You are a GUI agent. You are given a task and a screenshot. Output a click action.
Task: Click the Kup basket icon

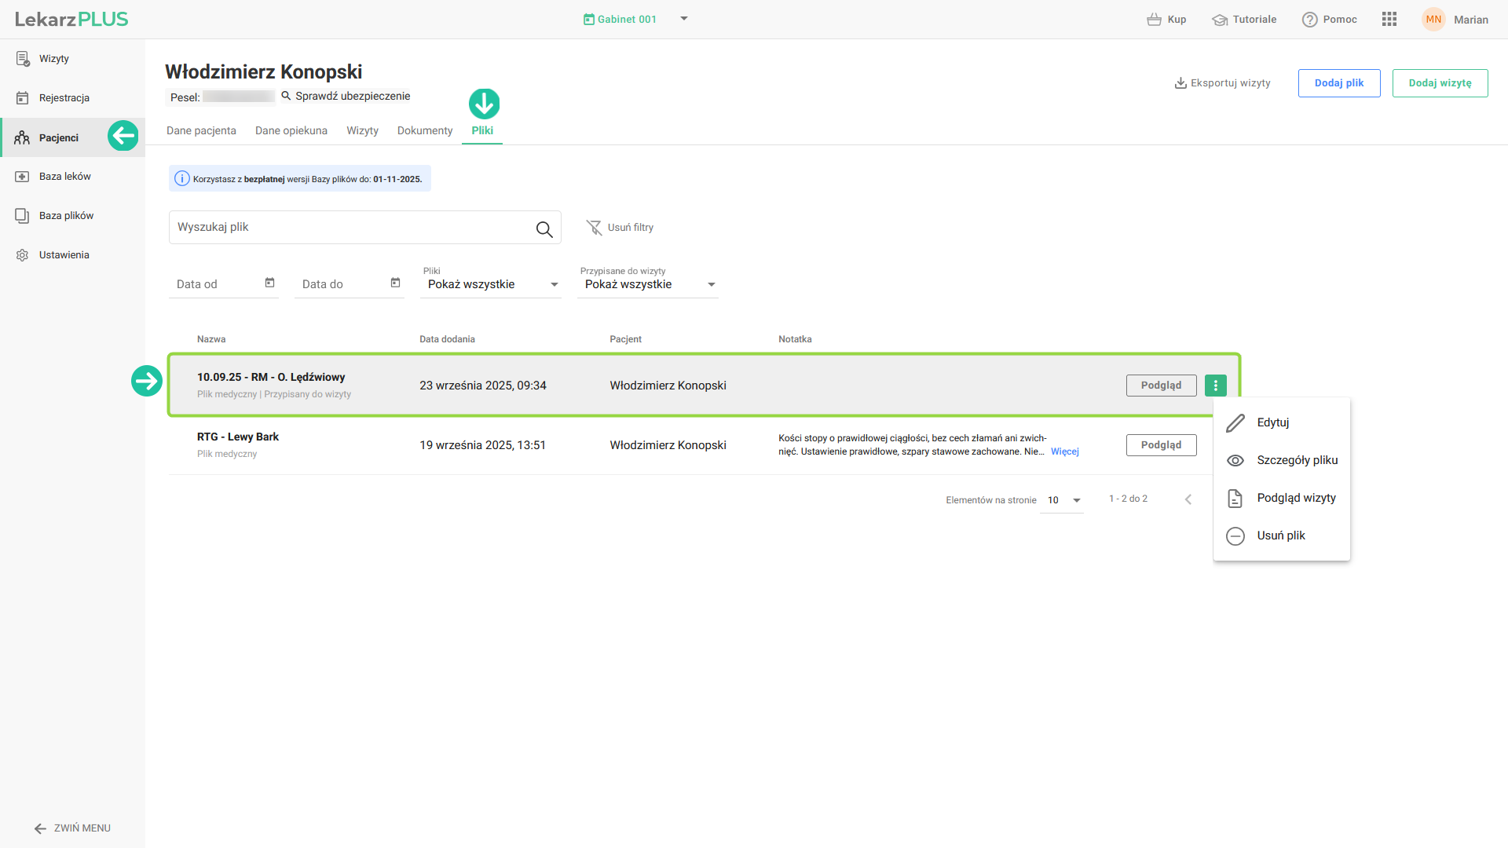(x=1154, y=20)
